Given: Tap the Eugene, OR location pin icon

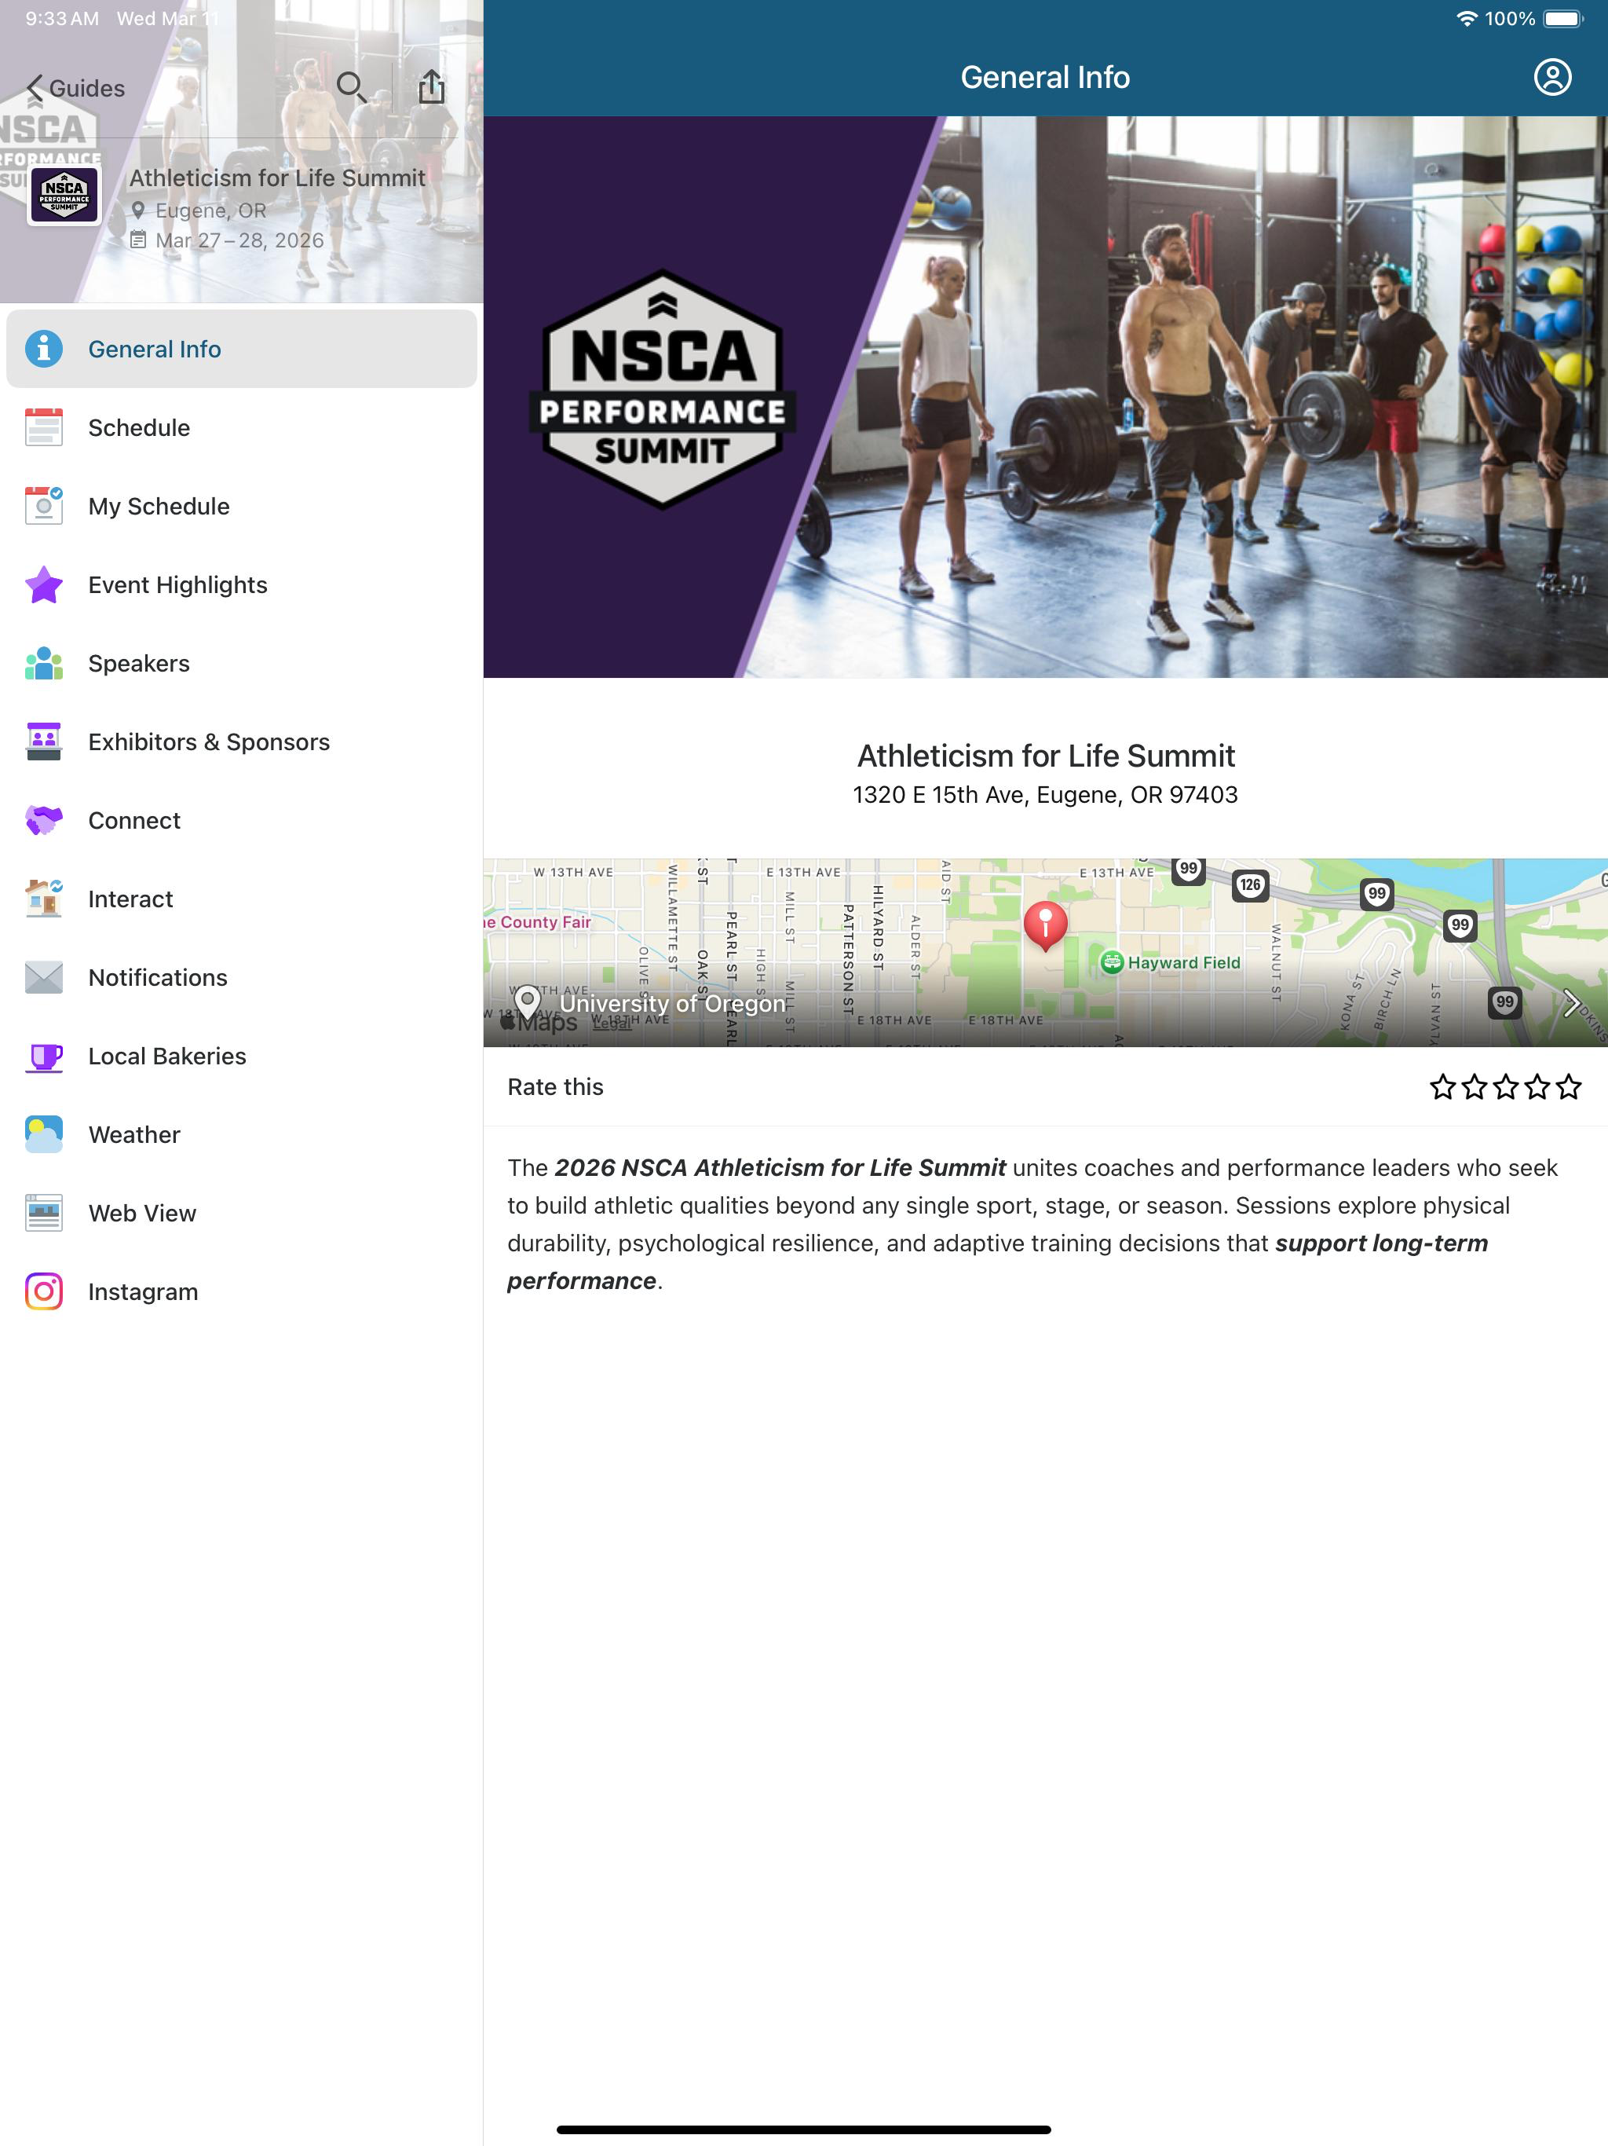Looking at the screenshot, I should [x=137, y=211].
